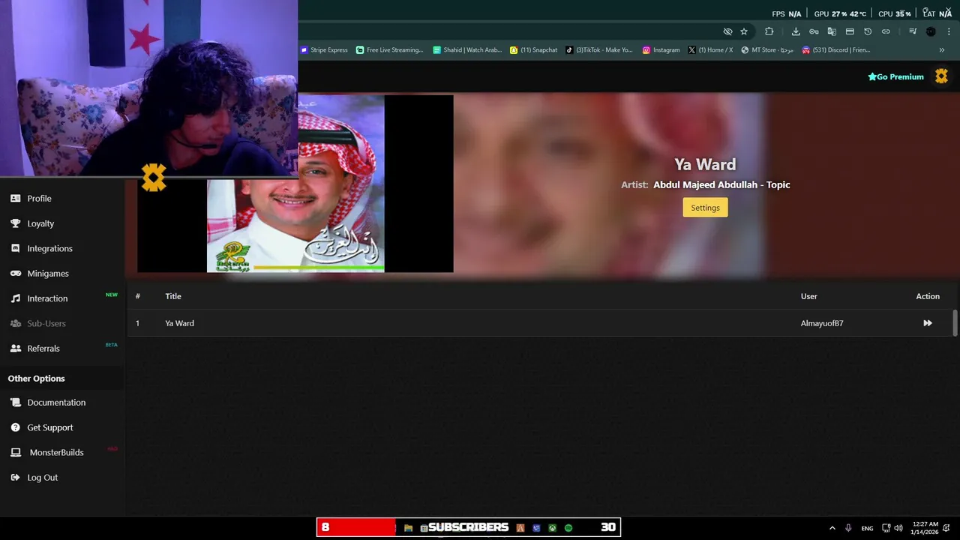Click the history clock toolbar icon
The height and width of the screenshot is (540, 960).
(868, 31)
